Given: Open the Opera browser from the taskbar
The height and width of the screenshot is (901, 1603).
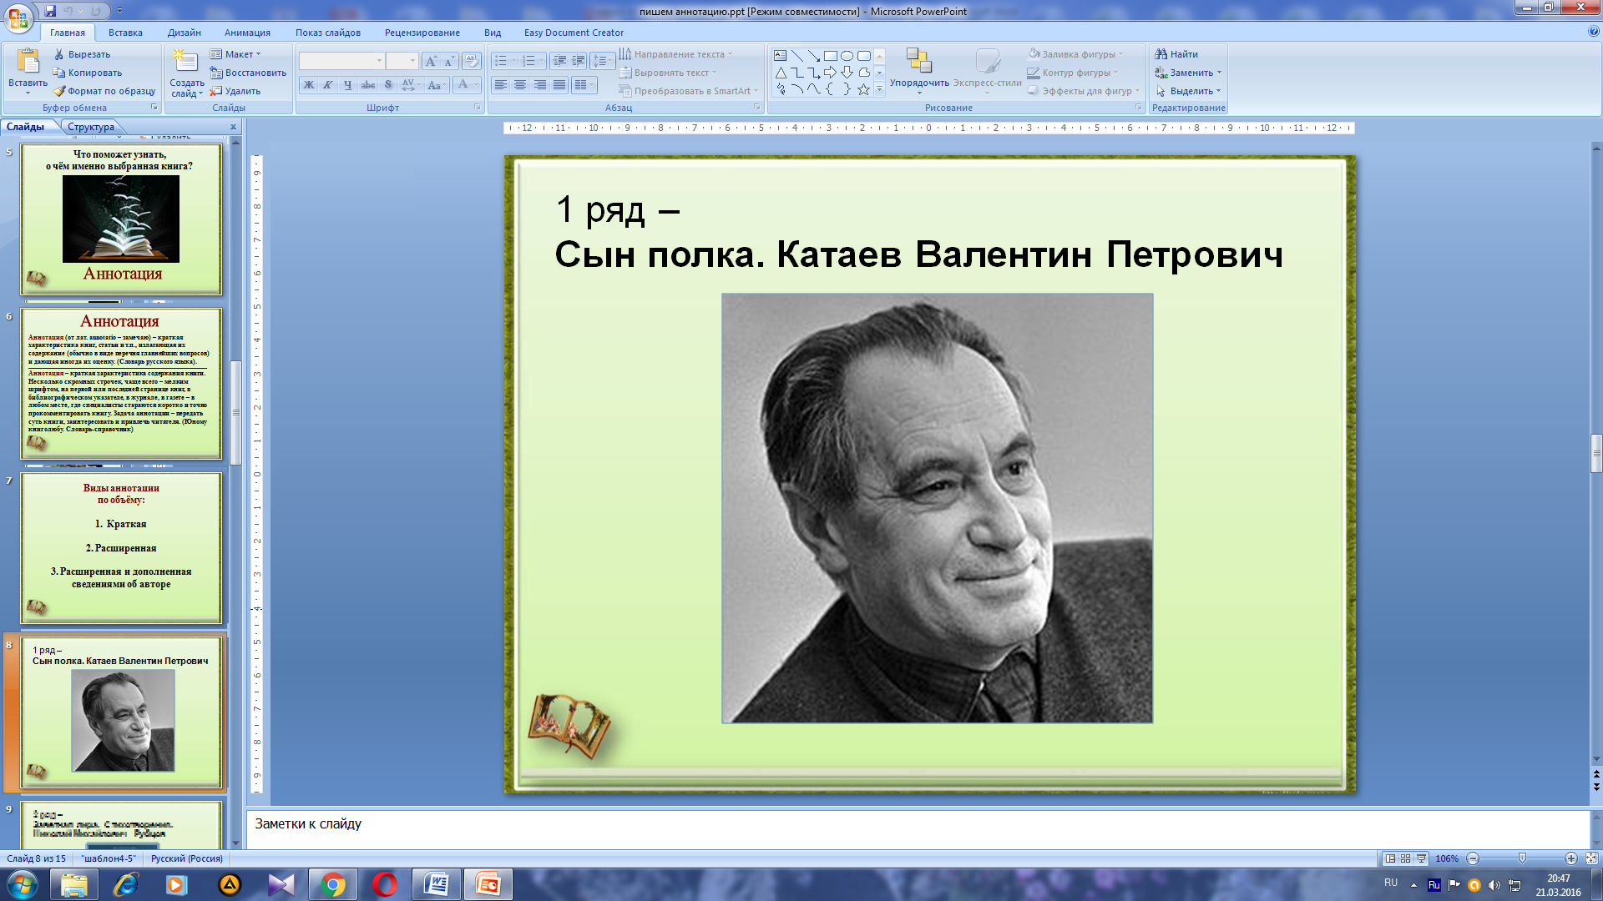Looking at the screenshot, I should point(385,884).
